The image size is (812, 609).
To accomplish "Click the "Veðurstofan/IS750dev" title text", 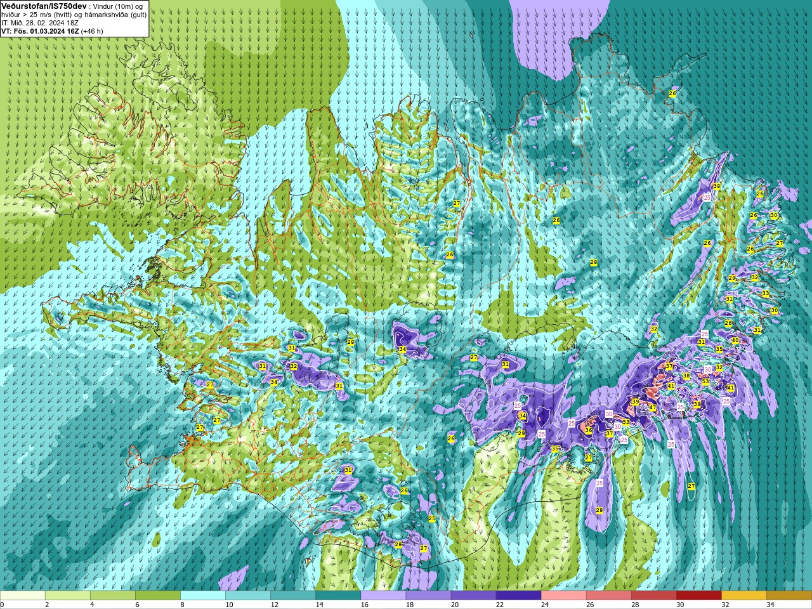I will [44, 6].
